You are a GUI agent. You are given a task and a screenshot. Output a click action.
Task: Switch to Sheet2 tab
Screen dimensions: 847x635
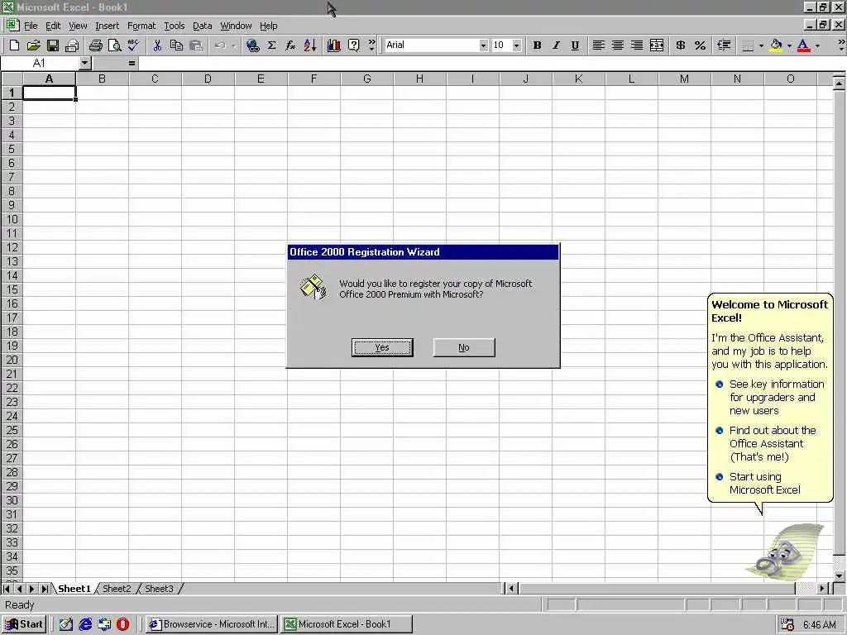(x=117, y=589)
